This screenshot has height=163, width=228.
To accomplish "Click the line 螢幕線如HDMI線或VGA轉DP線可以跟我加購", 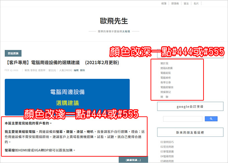I will (40, 150).
